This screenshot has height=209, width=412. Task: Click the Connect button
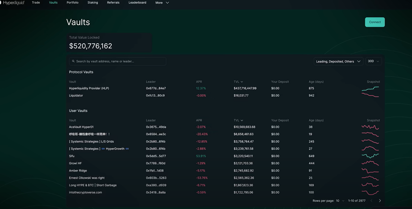click(x=375, y=22)
